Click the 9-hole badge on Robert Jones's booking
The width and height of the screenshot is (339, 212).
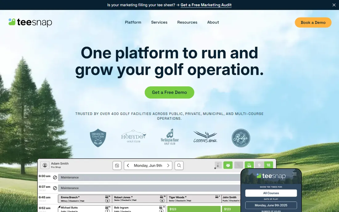[x=162, y=201]
